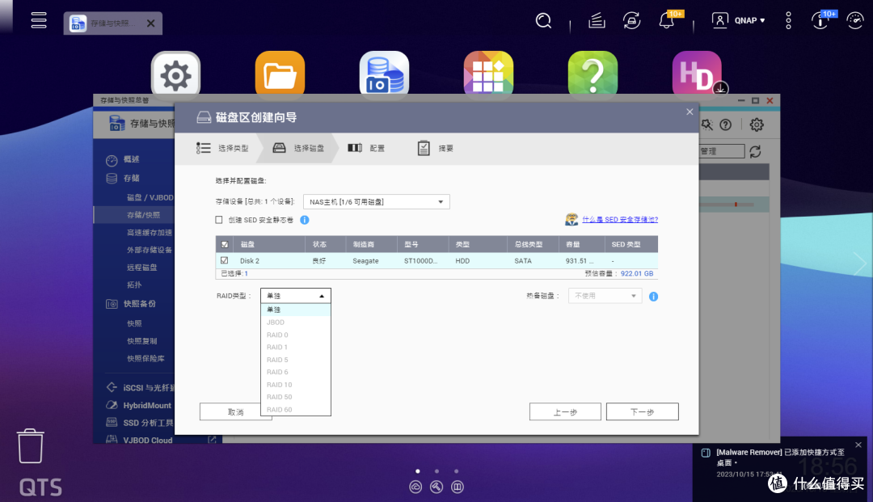The image size is (873, 502).
Task: Go to the 选择类型 wizard step
Action: [x=222, y=148]
